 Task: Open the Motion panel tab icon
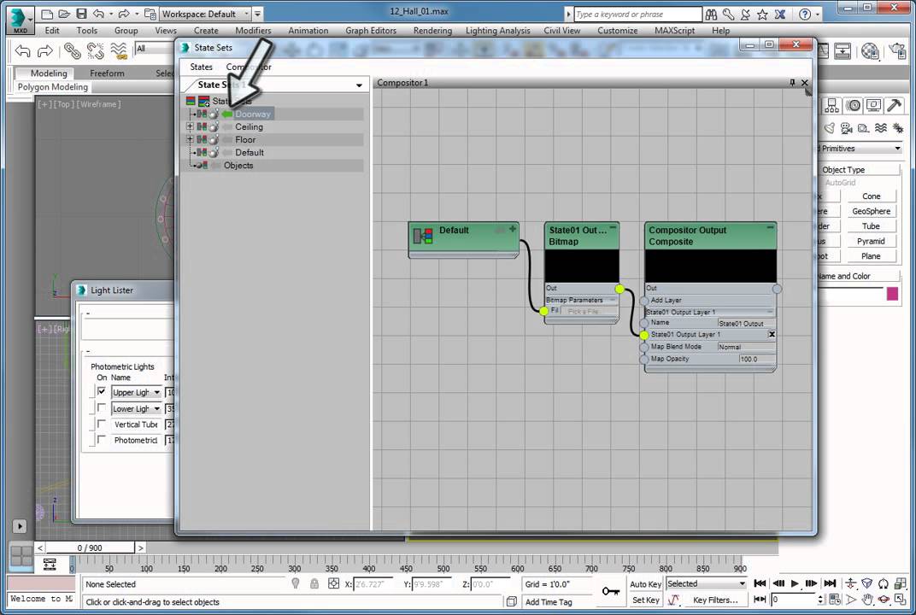coord(854,106)
